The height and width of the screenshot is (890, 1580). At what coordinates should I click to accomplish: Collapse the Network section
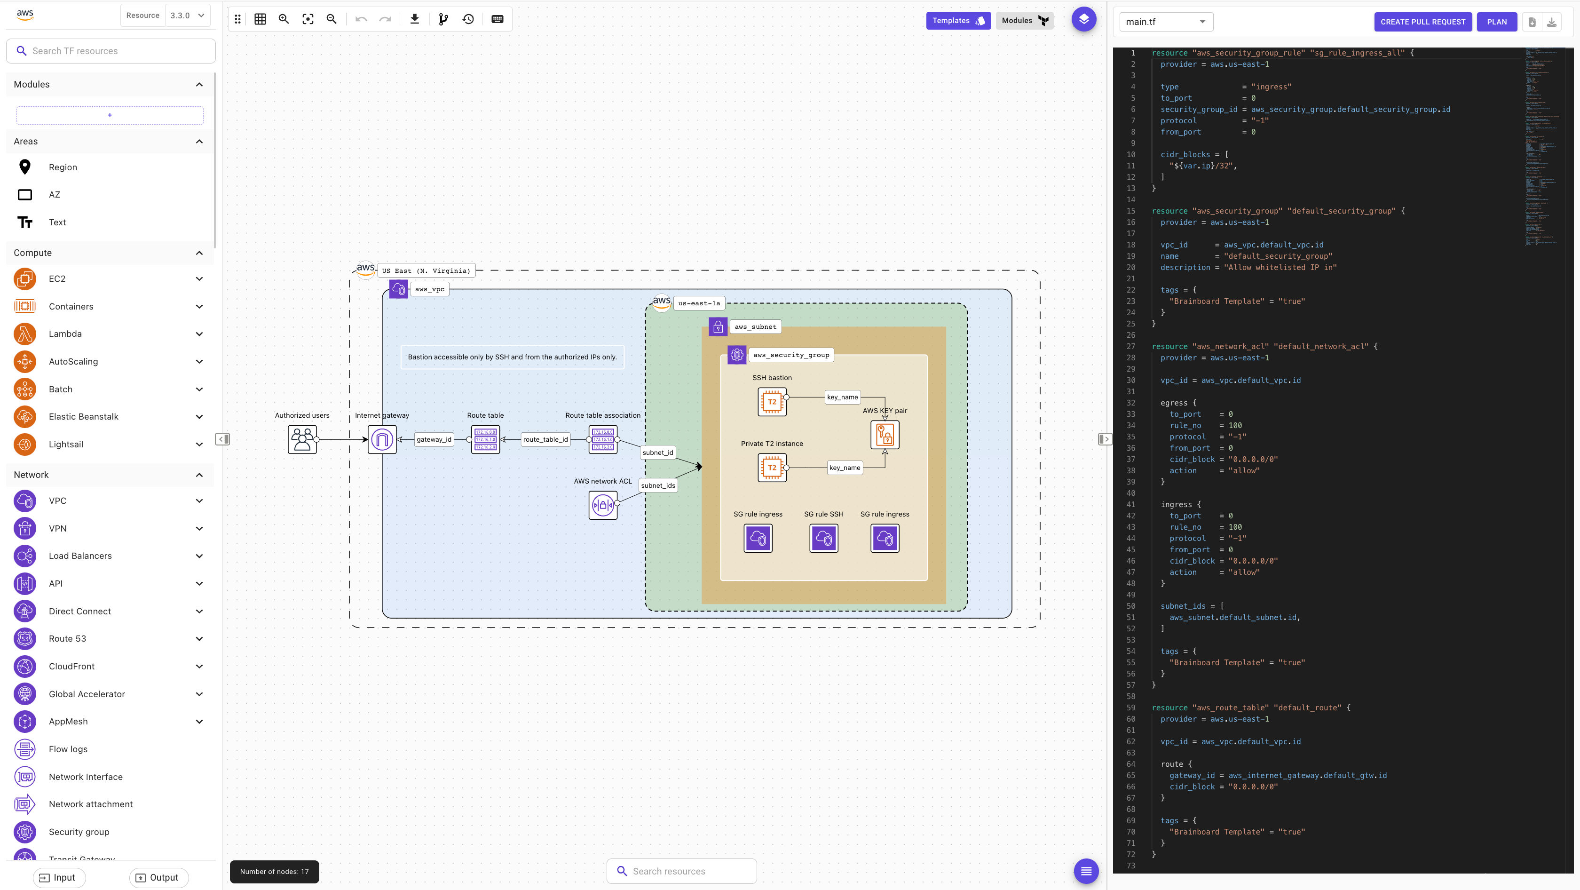pyautogui.click(x=199, y=475)
